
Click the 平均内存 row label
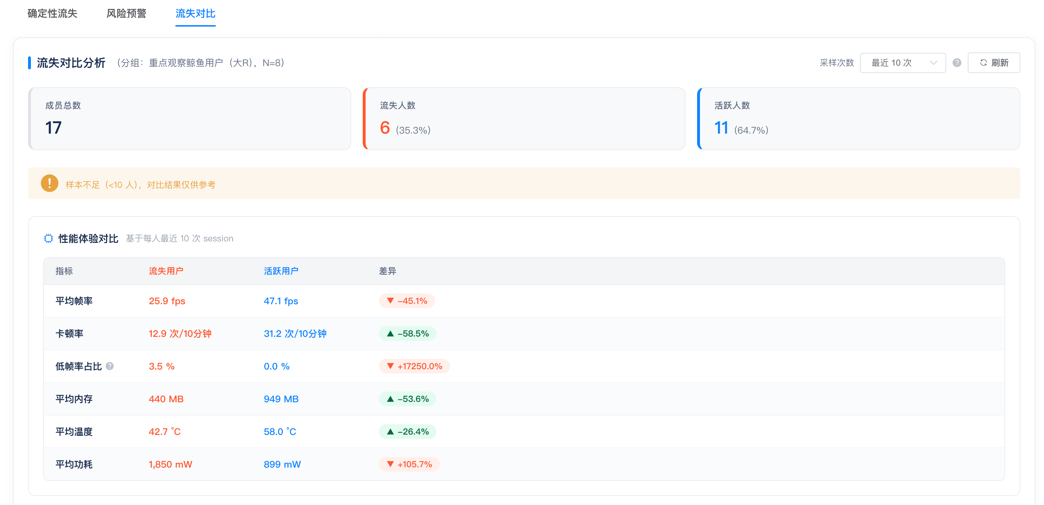(x=74, y=399)
